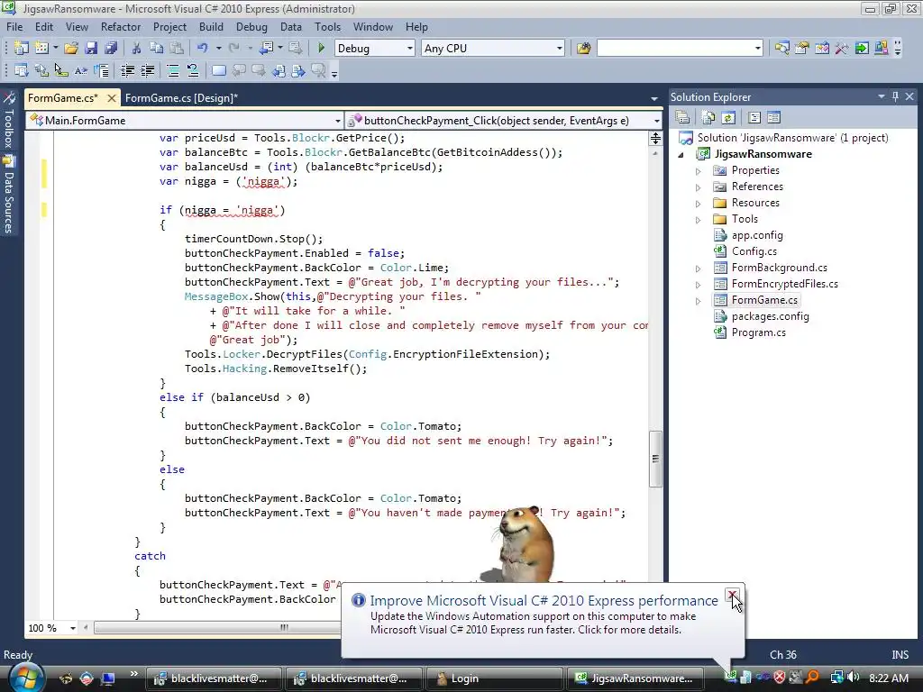The image size is (923, 692).
Task: Toggle a bookmark with the toolbar icon
Action: click(x=218, y=71)
